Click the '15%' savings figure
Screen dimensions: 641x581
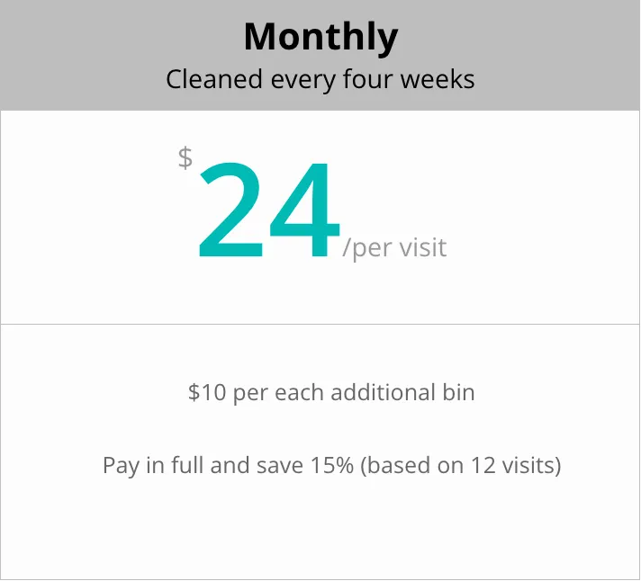click(x=332, y=466)
